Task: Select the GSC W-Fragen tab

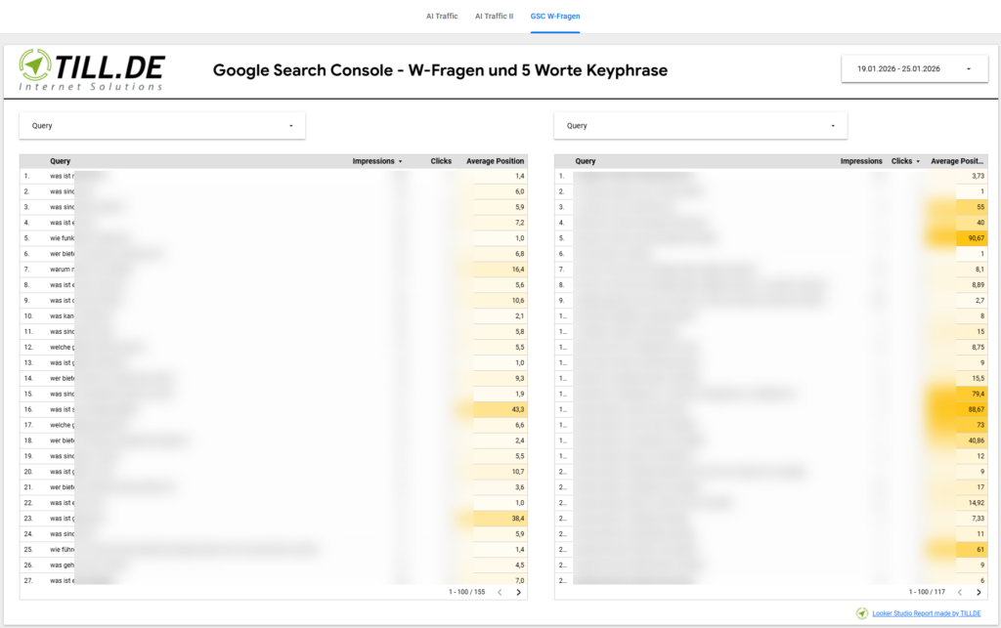Action: pyautogui.click(x=554, y=16)
